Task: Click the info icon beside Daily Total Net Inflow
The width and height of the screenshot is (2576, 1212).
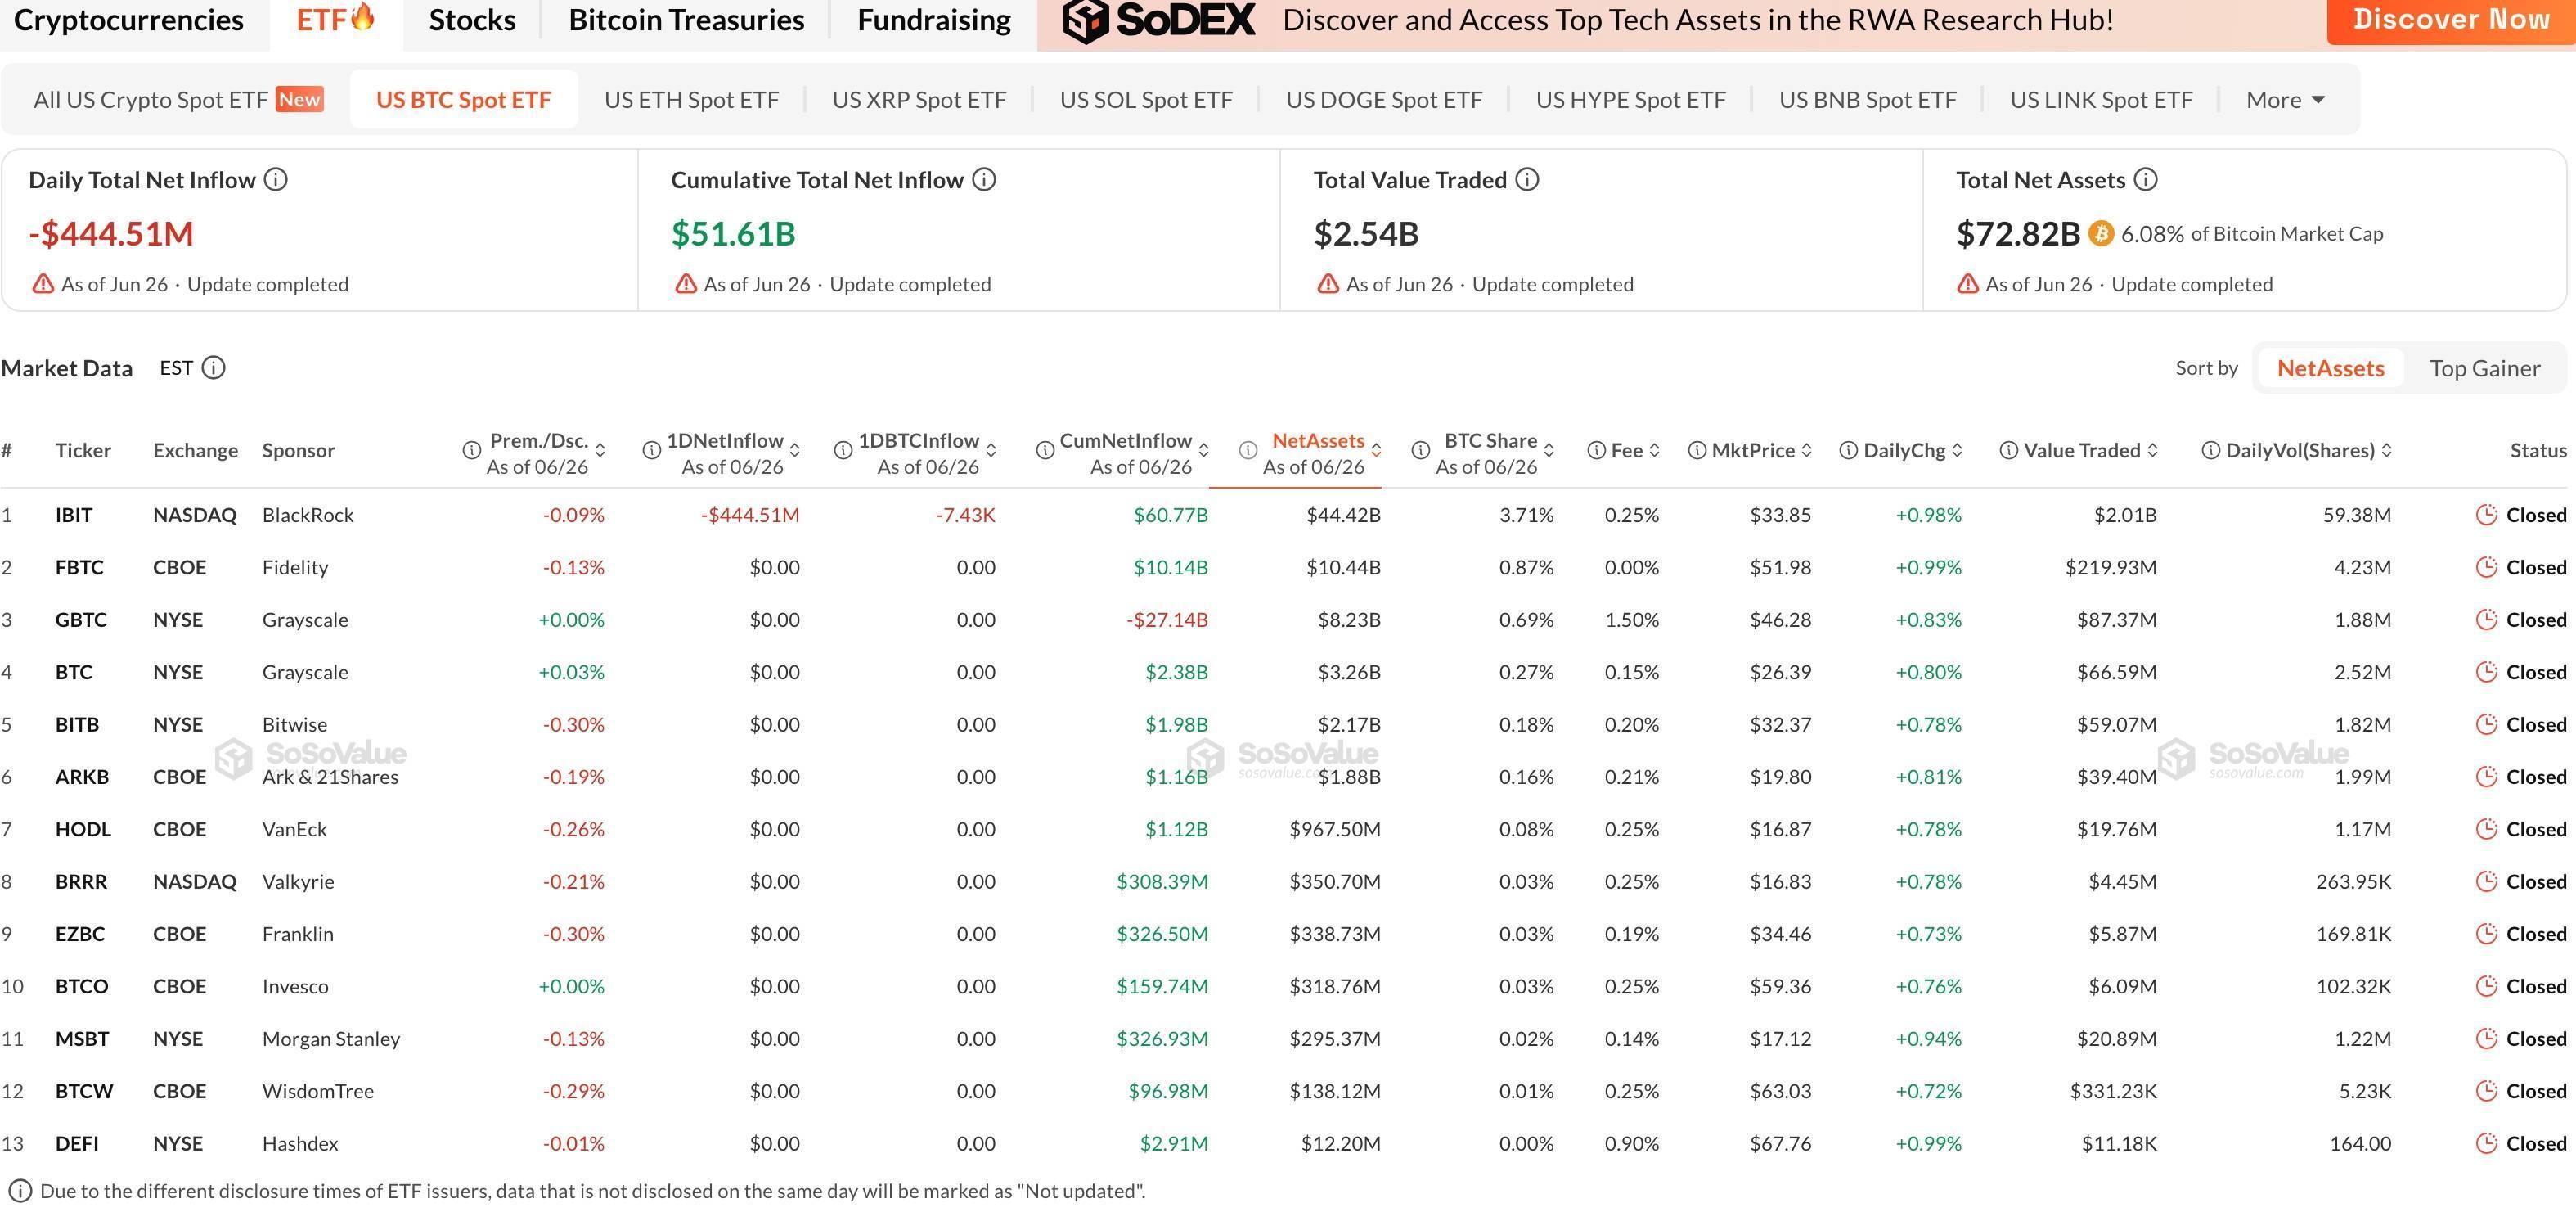Action: 275,180
